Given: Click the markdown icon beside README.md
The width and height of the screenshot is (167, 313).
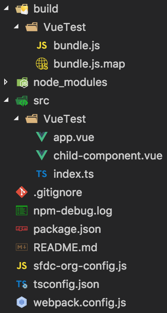Looking at the screenshot, I should pyautogui.click(x=22, y=247).
